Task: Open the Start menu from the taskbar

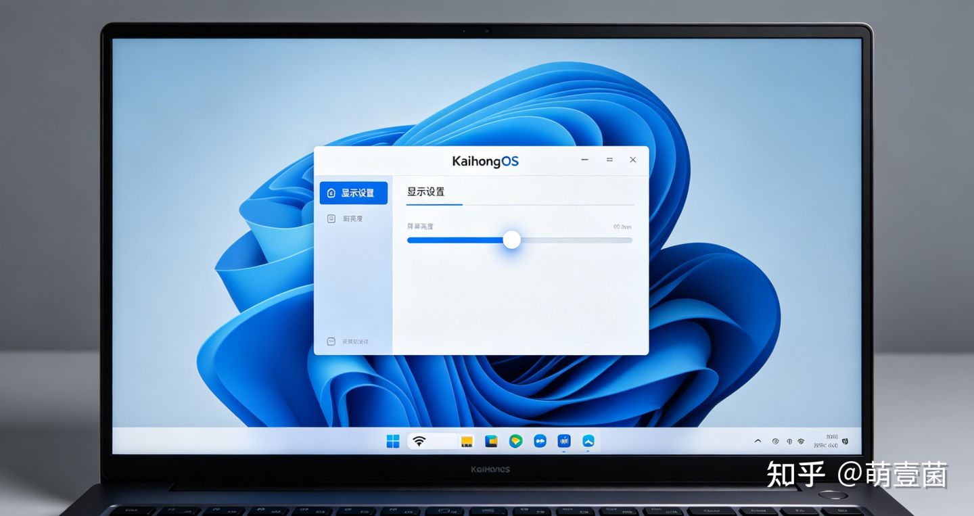Action: 393,442
